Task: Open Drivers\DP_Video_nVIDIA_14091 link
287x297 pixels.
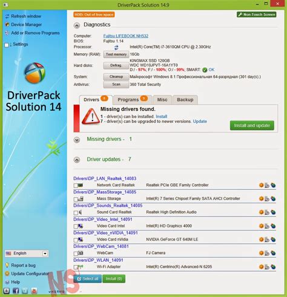Action: (105, 233)
